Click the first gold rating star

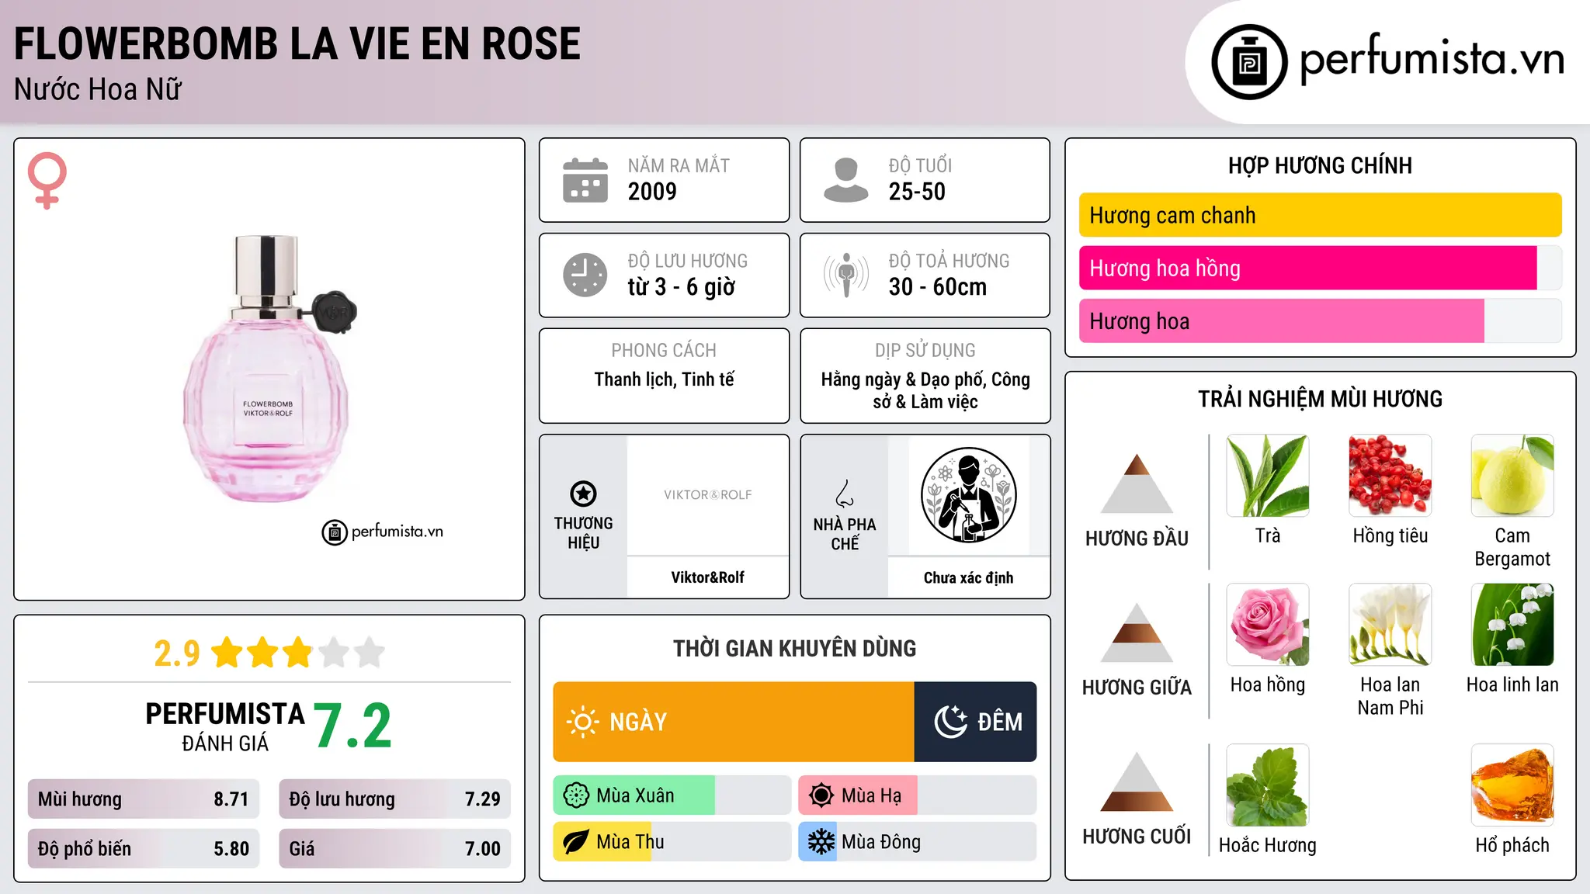pyautogui.click(x=227, y=653)
